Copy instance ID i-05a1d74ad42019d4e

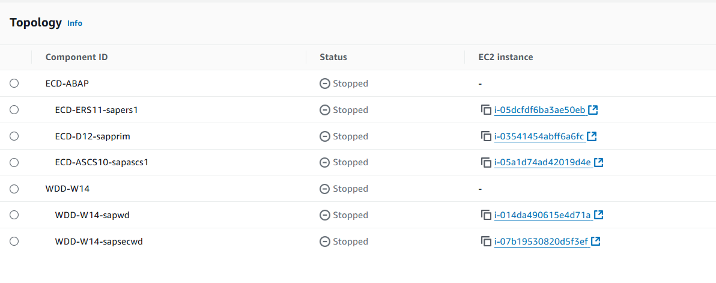click(485, 162)
